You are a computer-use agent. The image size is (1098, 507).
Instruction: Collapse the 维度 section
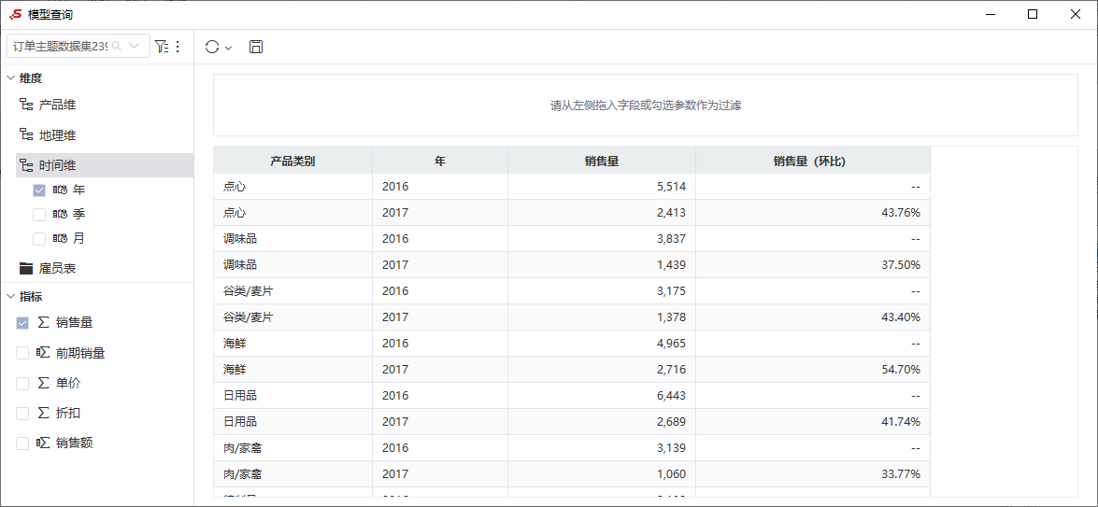[x=10, y=78]
